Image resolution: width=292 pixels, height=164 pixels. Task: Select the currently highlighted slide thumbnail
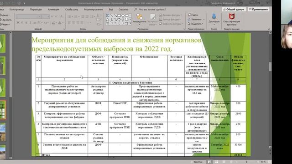pos(3,110)
